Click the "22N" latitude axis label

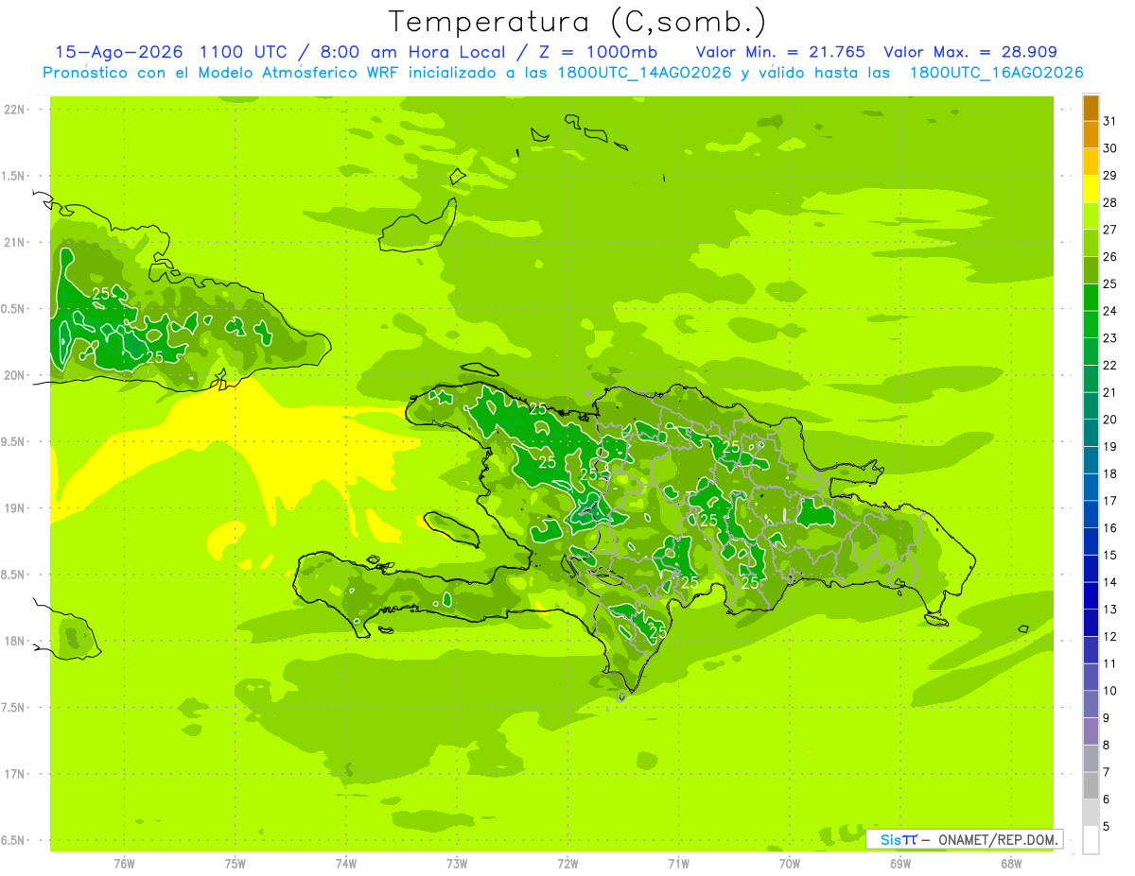point(14,109)
